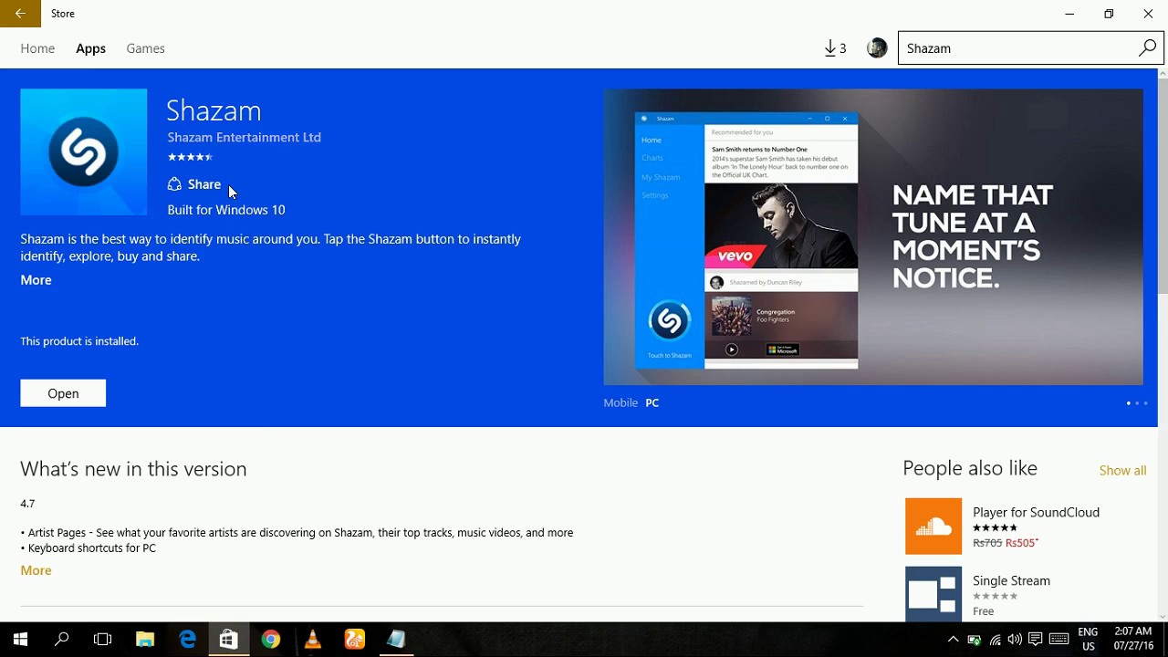
Task: Click the search magnifier icon
Action: (1147, 48)
